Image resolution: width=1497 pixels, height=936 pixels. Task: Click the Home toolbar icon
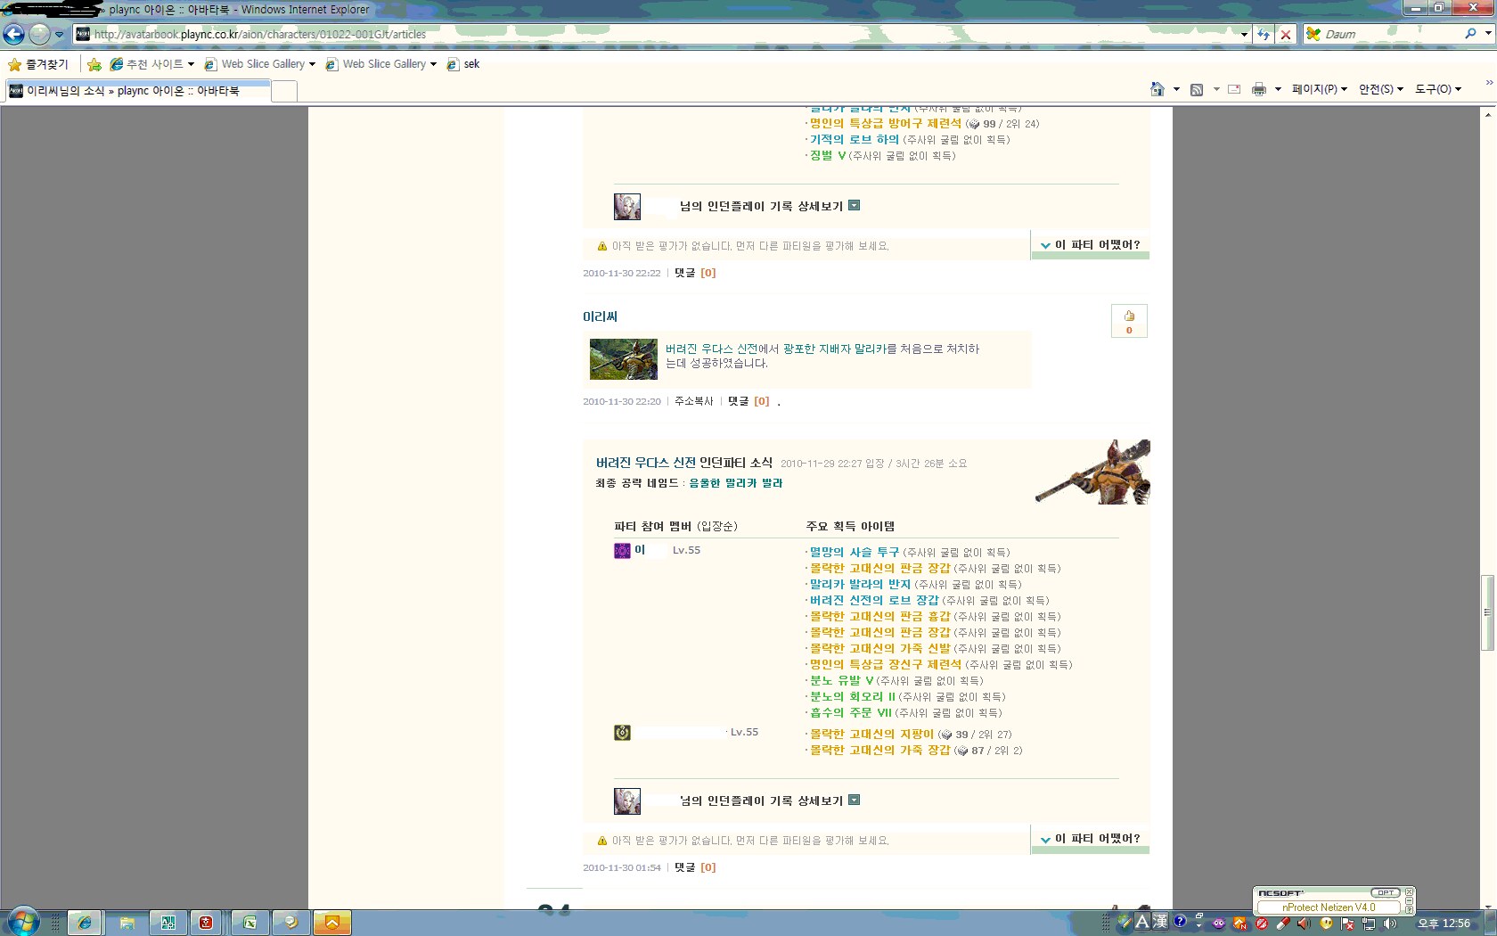1158,89
